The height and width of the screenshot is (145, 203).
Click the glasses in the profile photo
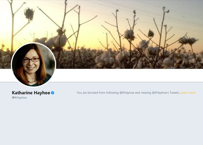31,60
